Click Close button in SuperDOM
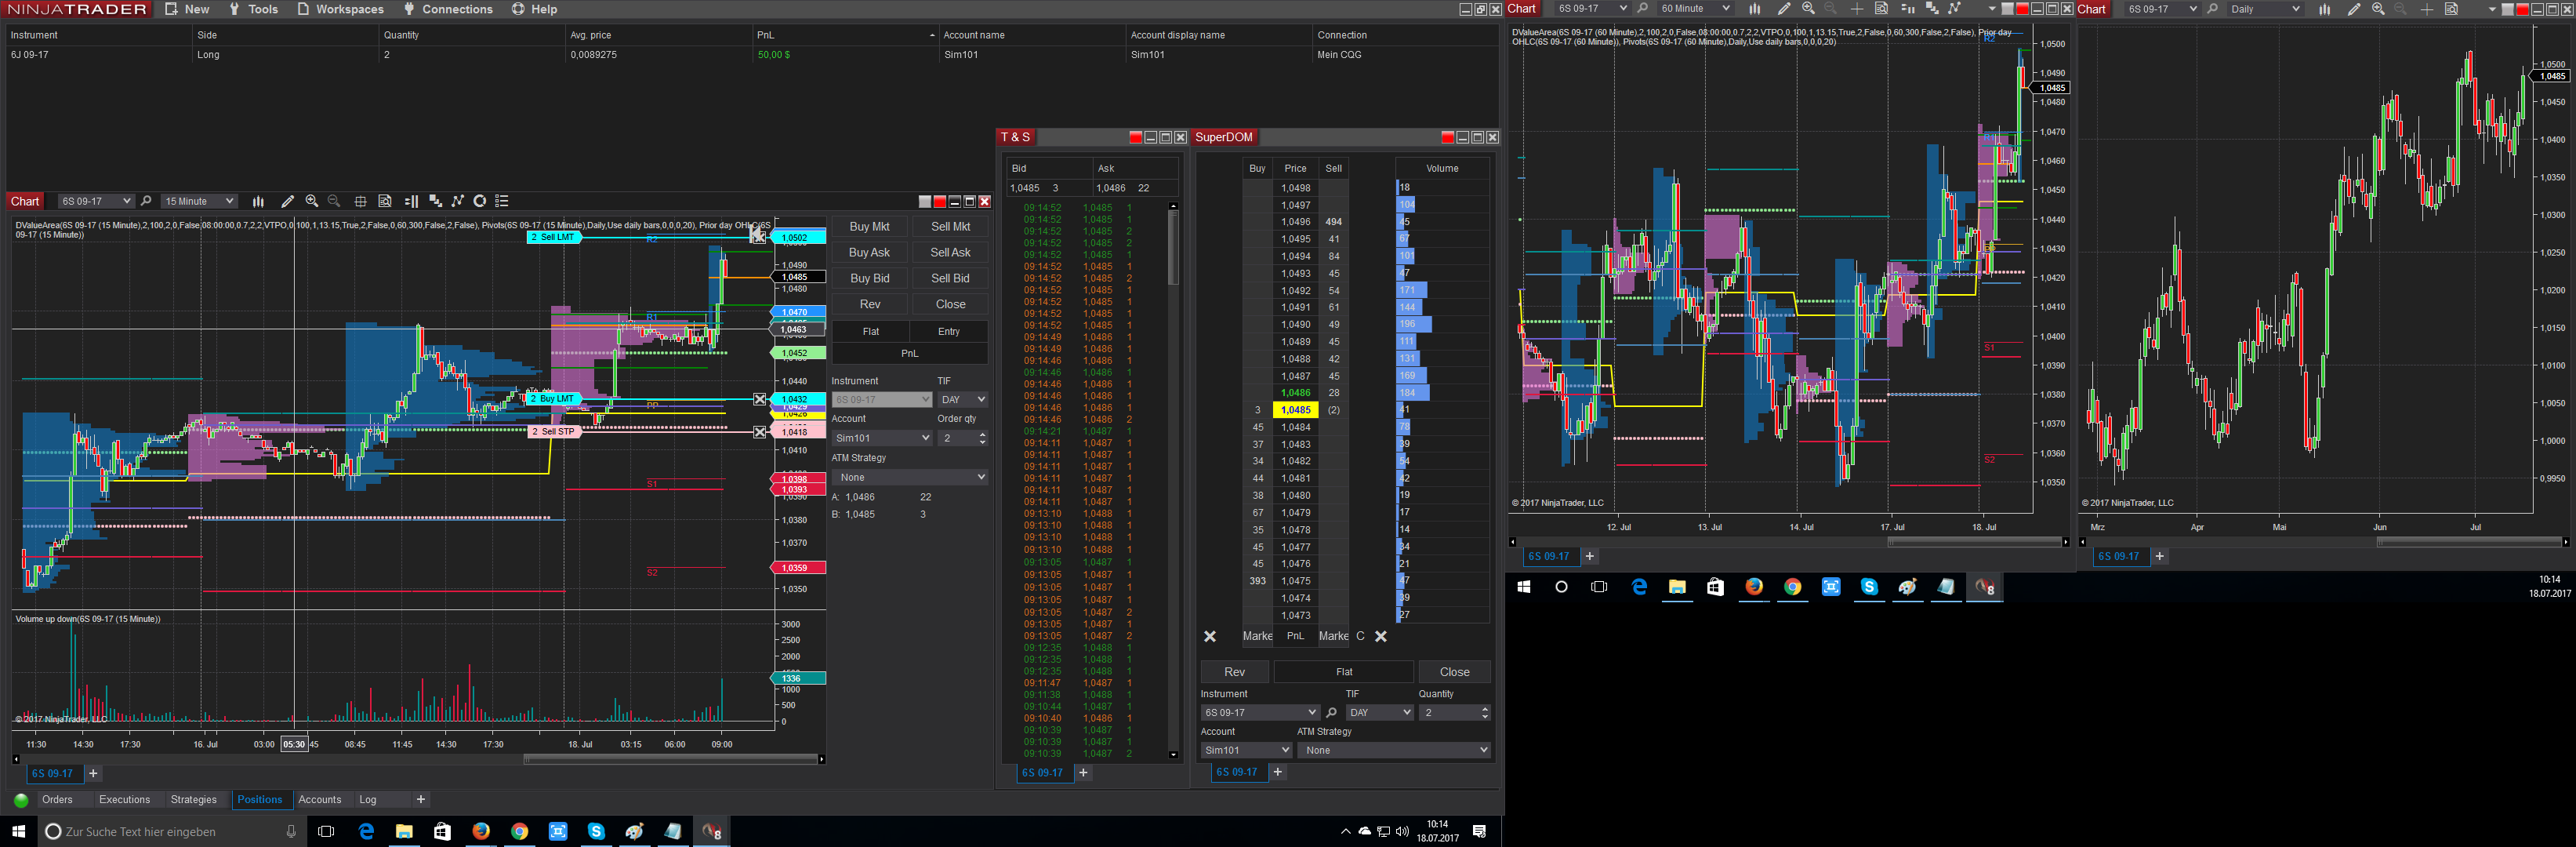Viewport: 2576px width, 847px height. click(1455, 672)
